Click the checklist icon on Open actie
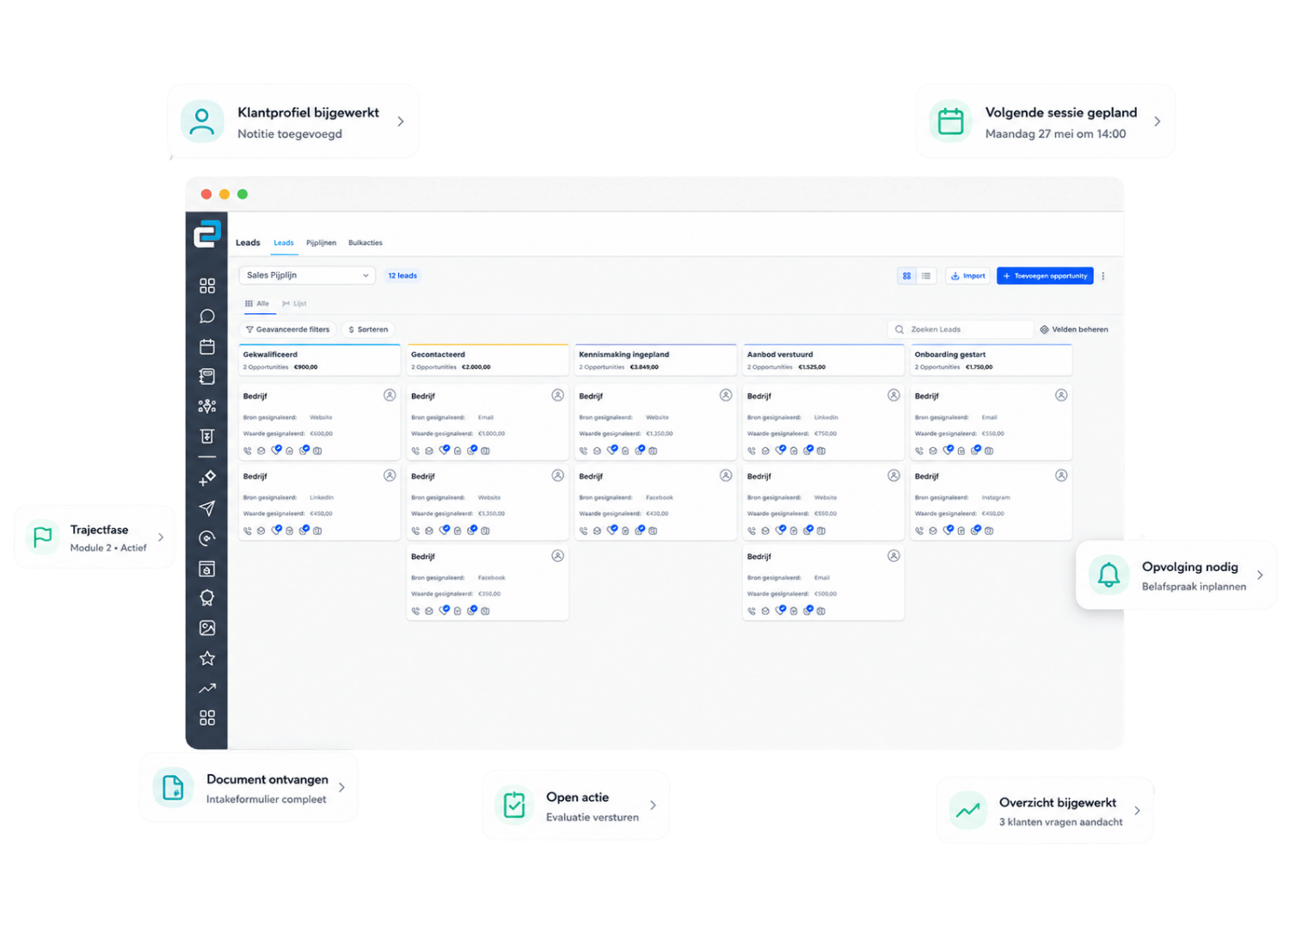1290x929 pixels. click(514, 806)
